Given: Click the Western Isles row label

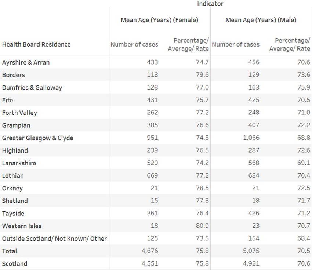Looking at the screenshot, I should [x=22, y=226].
